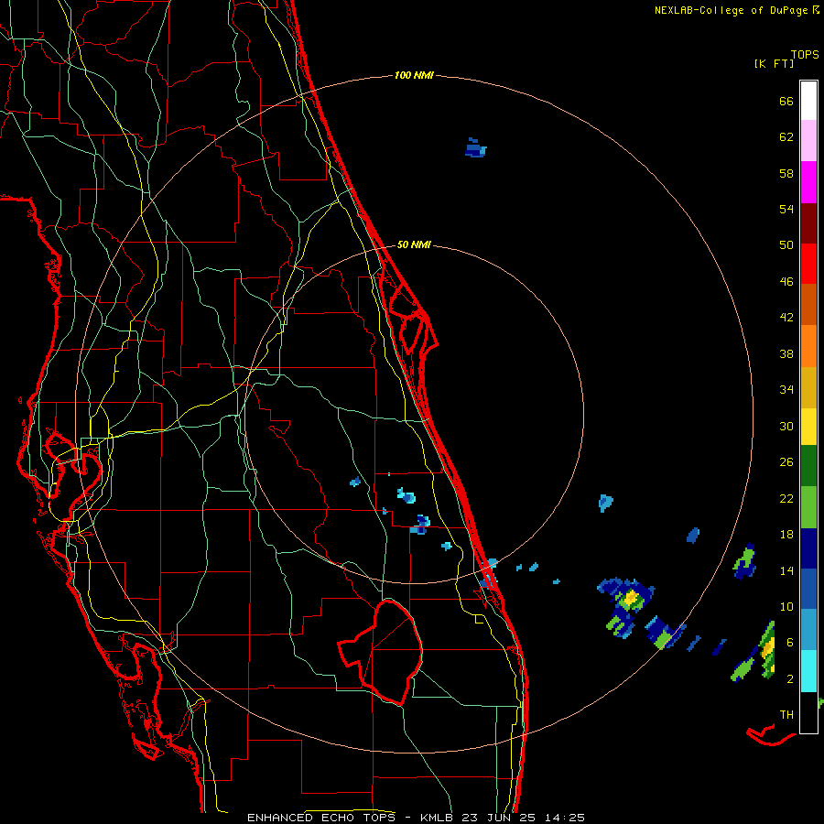Click the '14:25' timestamp in caption
Image resolution: width=824 pixels, height=824 pixels.
(564, 818)
